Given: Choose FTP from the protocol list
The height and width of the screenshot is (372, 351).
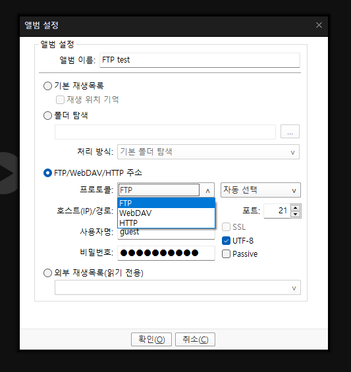Looking at the screenshot, I should click(166, 203).
